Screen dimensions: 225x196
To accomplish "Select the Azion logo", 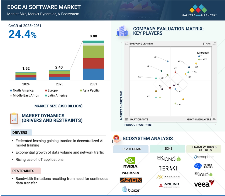I will [x=131, y=180].
